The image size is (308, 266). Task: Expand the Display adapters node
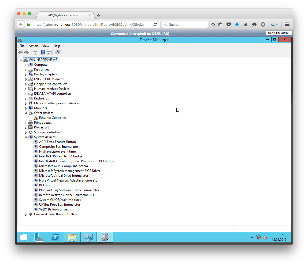coord(26,74)
